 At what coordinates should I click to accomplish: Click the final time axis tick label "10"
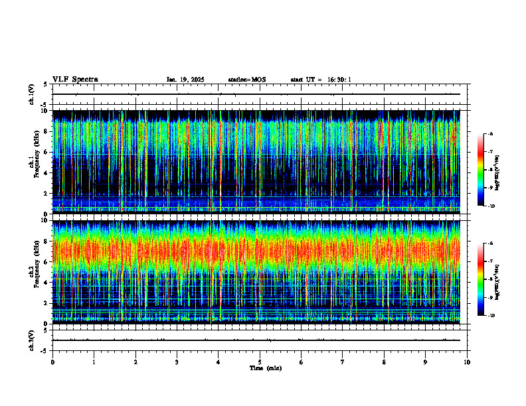click(x=467, y=362)
